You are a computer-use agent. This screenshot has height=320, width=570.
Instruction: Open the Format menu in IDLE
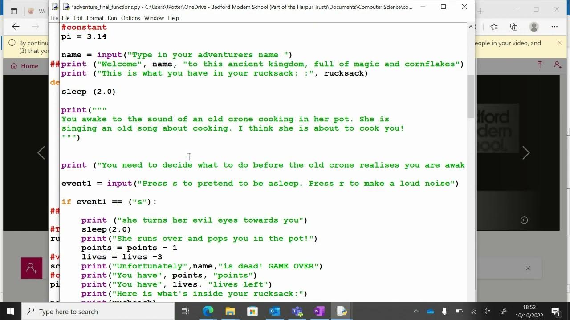coord(95,18)
